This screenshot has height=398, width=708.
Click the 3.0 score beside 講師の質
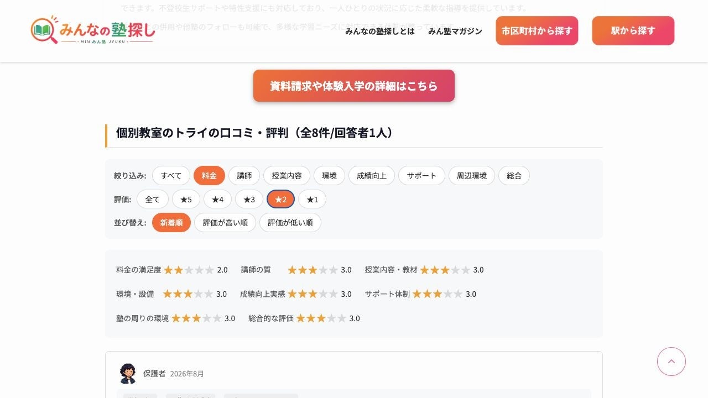tap(346, 270)
